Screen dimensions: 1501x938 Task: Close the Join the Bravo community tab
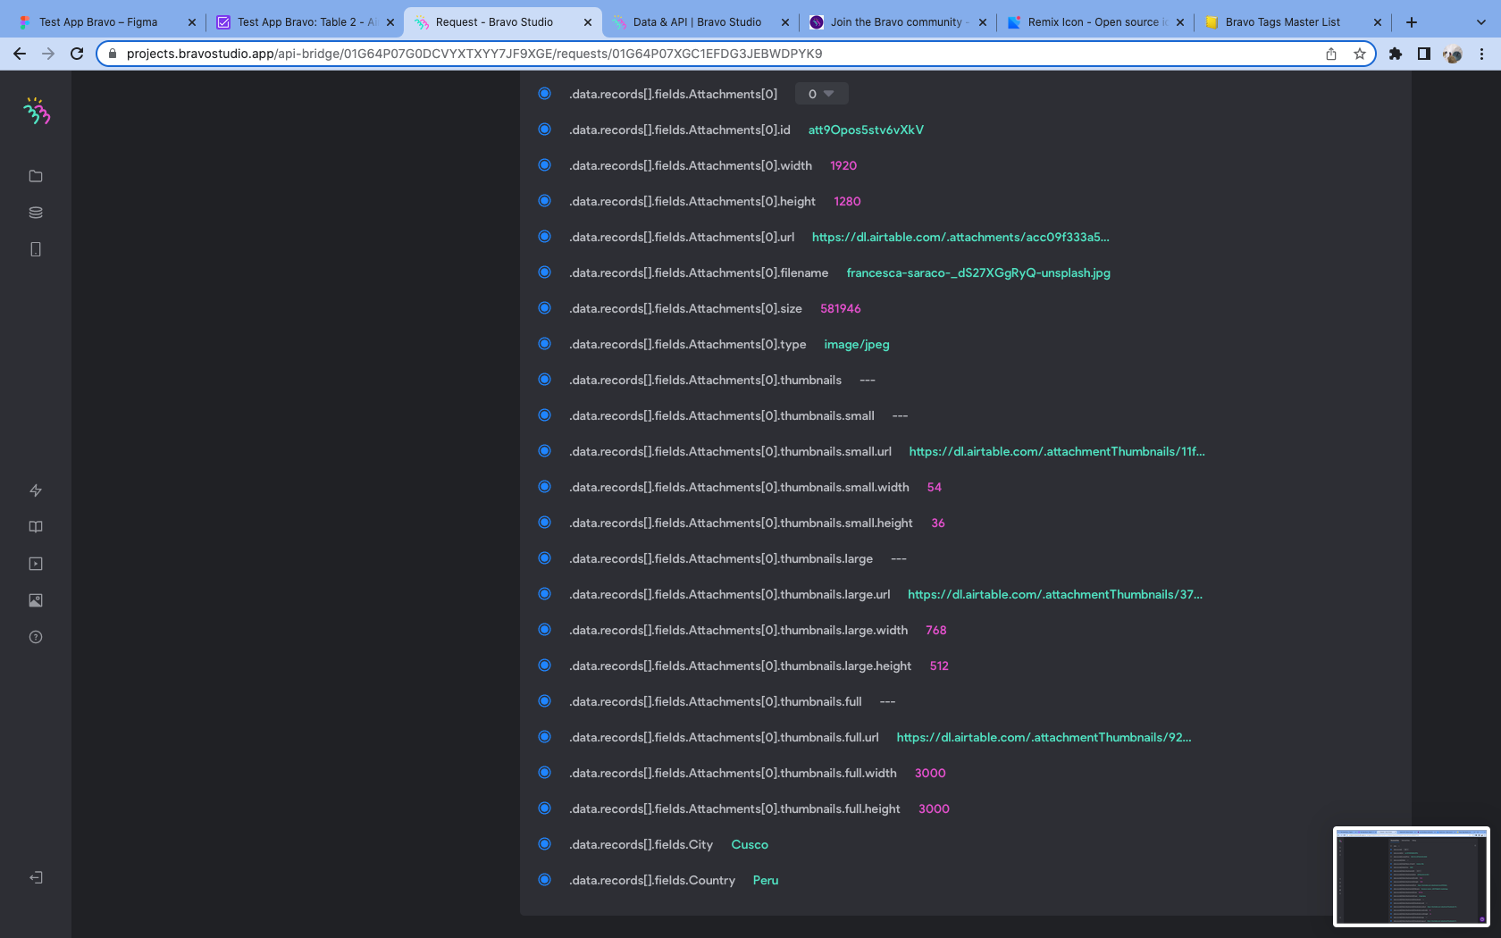tap(983, 22)
